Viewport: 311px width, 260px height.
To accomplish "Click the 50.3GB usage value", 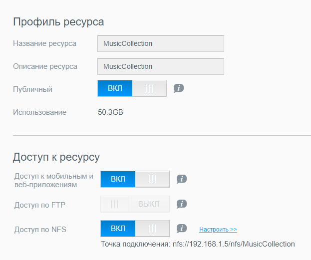I will [x=110, y=112].
